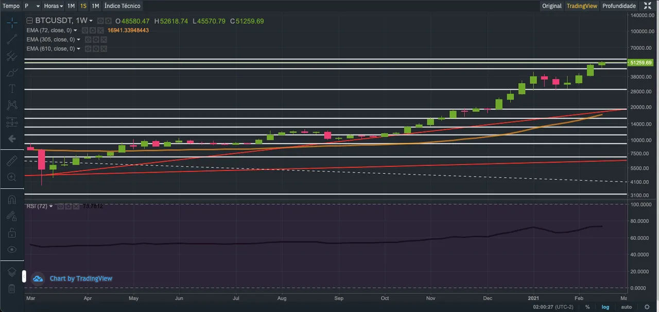Viewport: 659px width, 312px height.
Task: Click the back arrow icon in sidebar
Action: pos(12,138)
